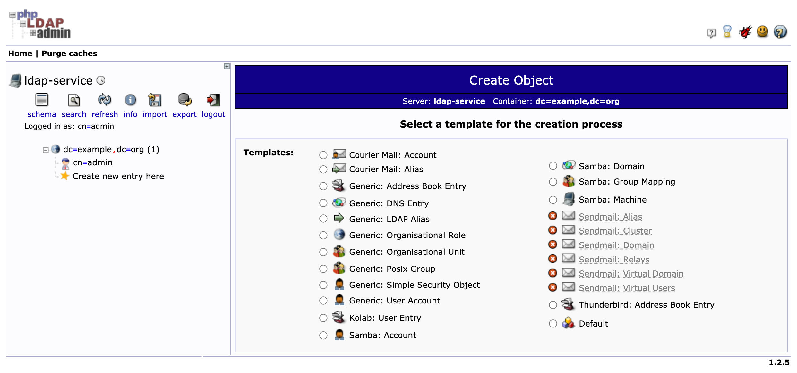797x373 pixels.
Task: Select Generic: User Account radio button
Action: pyautogui.click(x=323, y=301)
